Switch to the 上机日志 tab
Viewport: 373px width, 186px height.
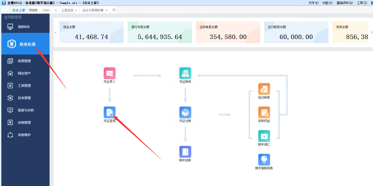[x=67, y=10]
